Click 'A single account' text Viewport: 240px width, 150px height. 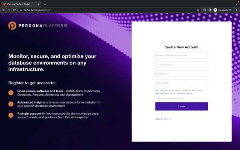(29, 114)
